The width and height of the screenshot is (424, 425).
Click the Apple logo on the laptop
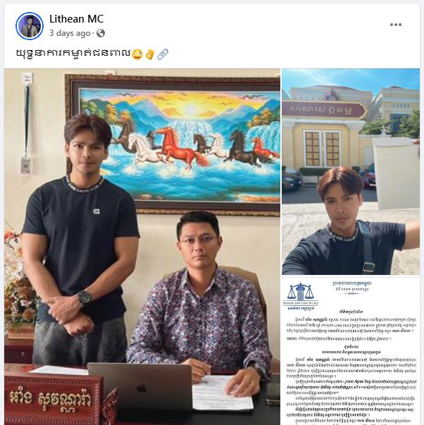(142, 388)
